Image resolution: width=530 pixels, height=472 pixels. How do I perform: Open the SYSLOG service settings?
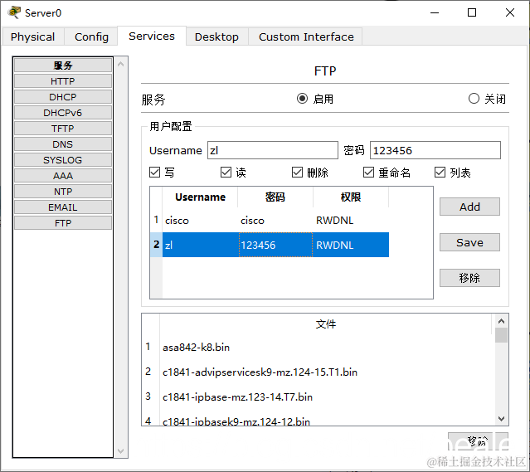point(63,160)
